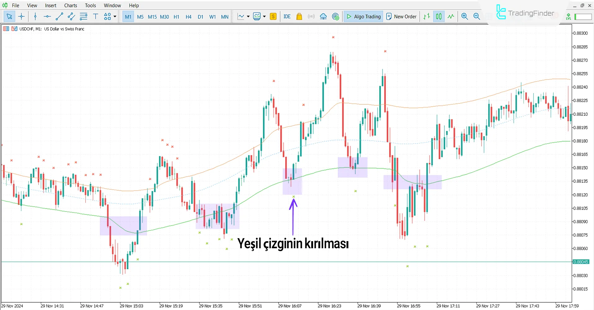The image size is (594, 310).
Task: Zoom in on the chart
Action: coord(464,16)
